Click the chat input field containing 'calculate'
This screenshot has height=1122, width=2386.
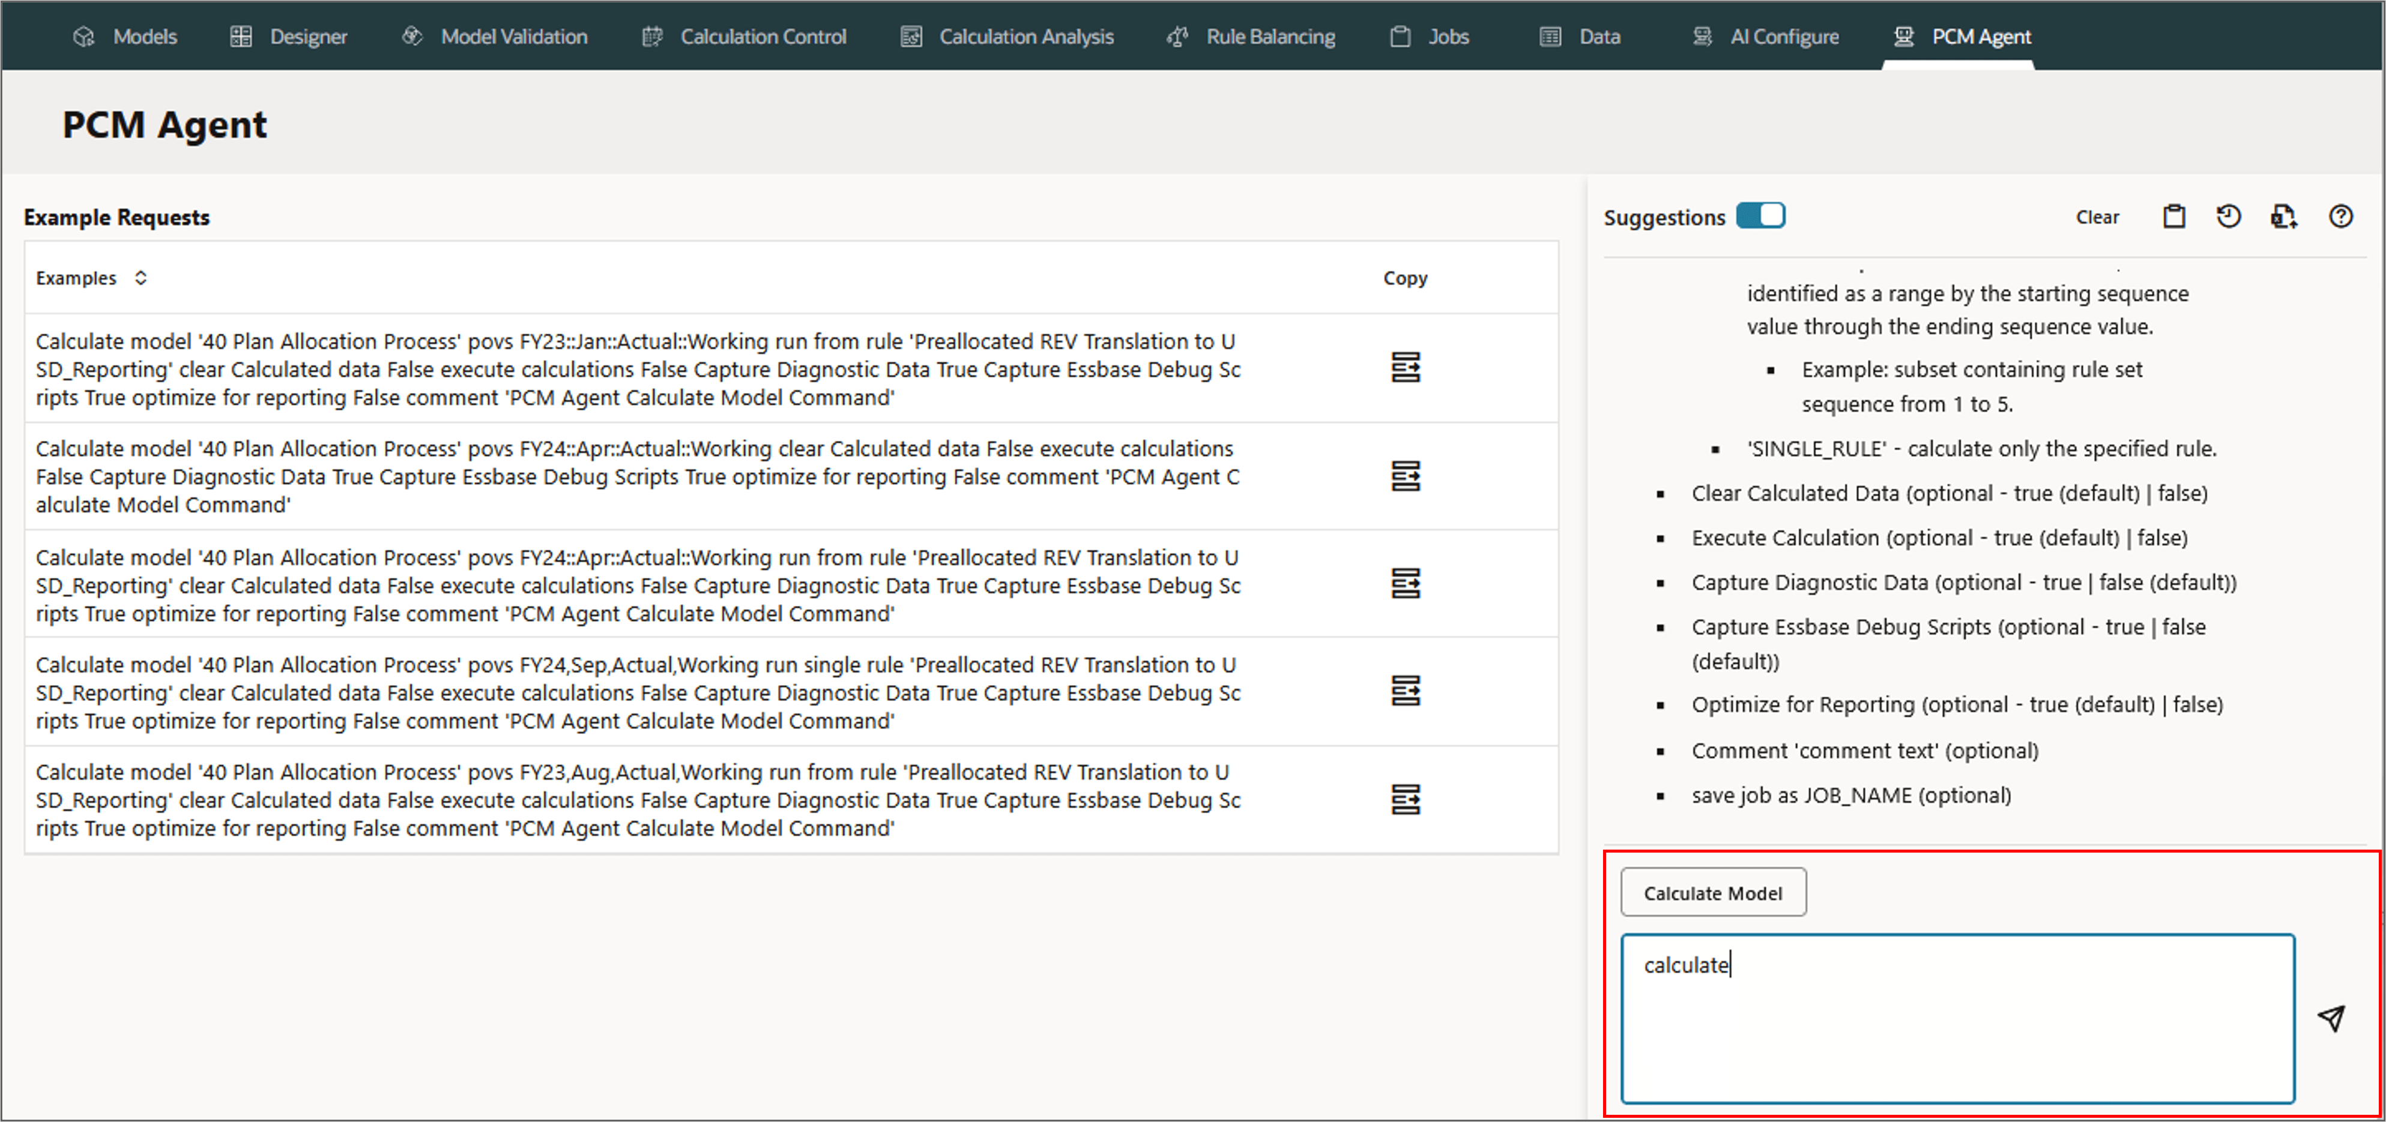(1956, 1018)
